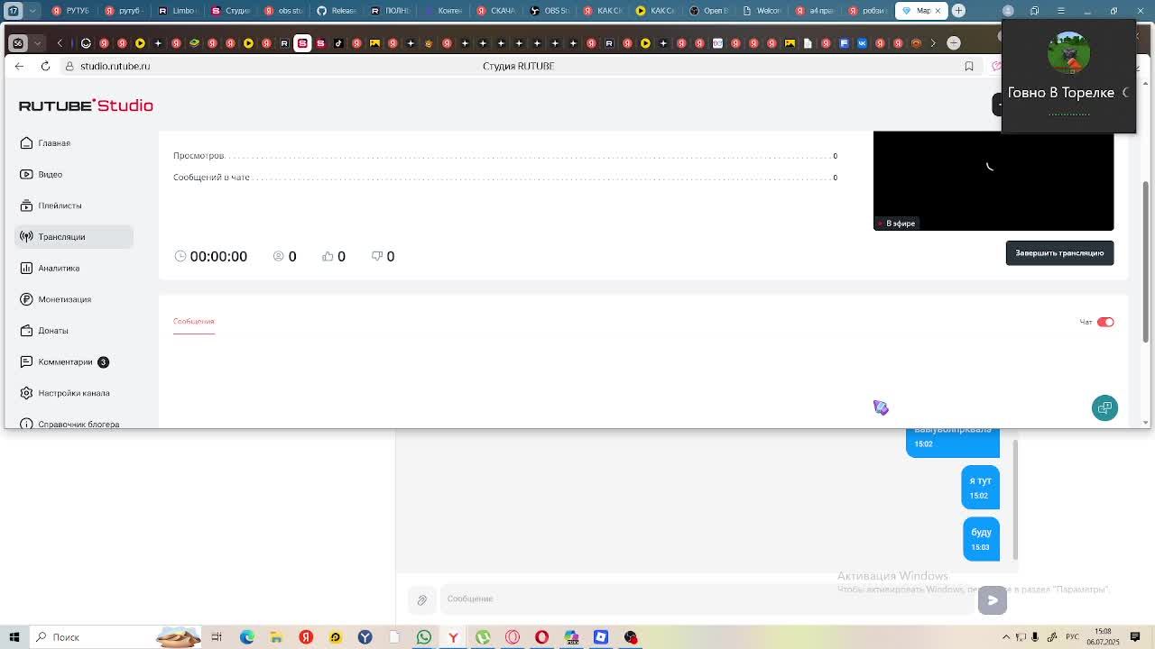Open Roblox from the taskbar
The image size is (1155, 649).
tap(601, 637)
